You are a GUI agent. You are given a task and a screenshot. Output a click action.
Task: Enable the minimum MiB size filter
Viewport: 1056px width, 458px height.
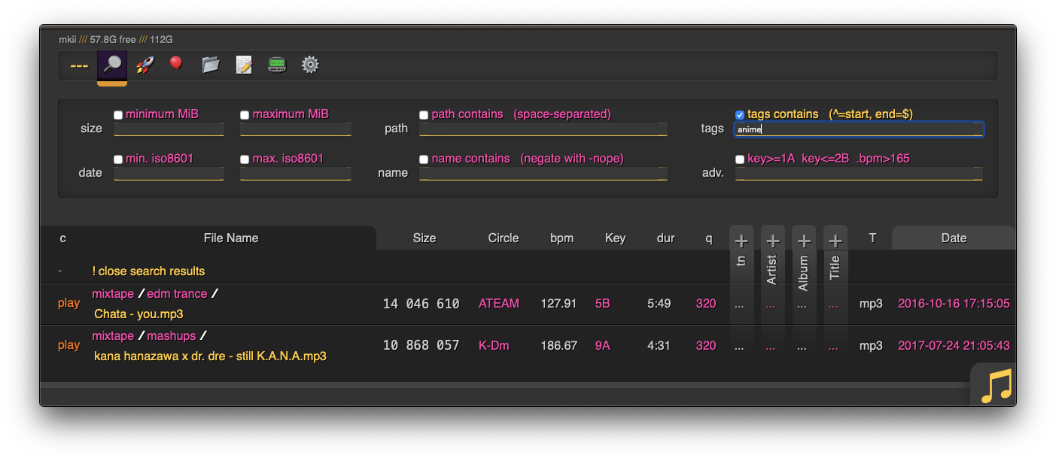tap(117, 114)
